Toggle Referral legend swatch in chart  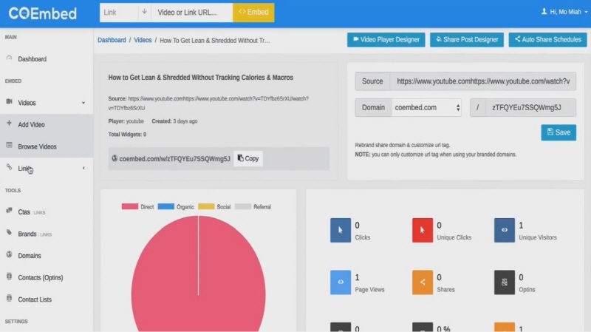243,206
